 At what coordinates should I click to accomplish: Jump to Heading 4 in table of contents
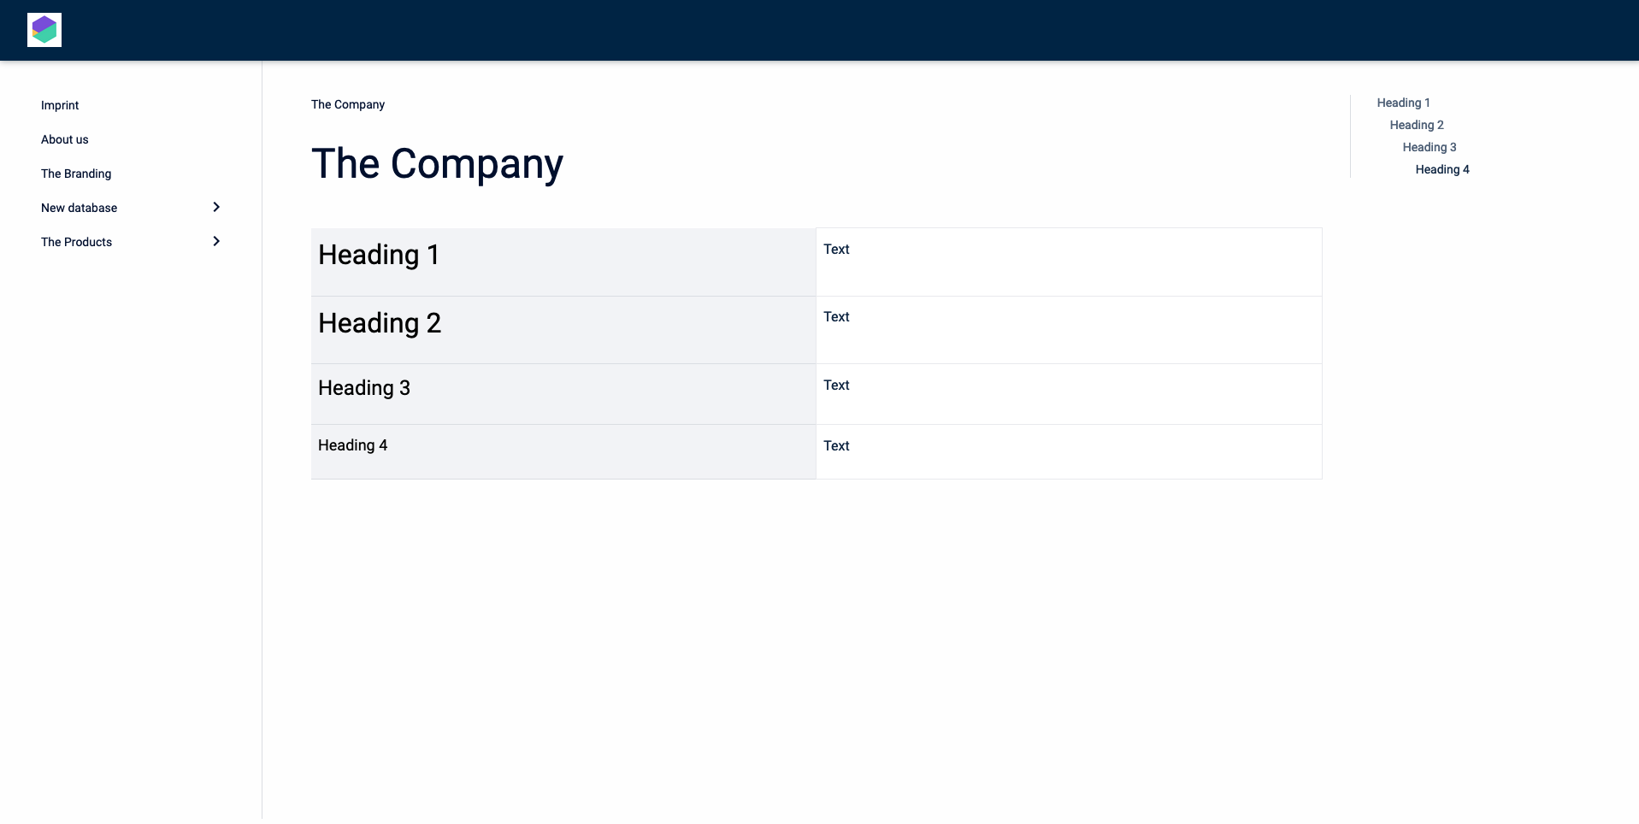(x=1441, y=169)
